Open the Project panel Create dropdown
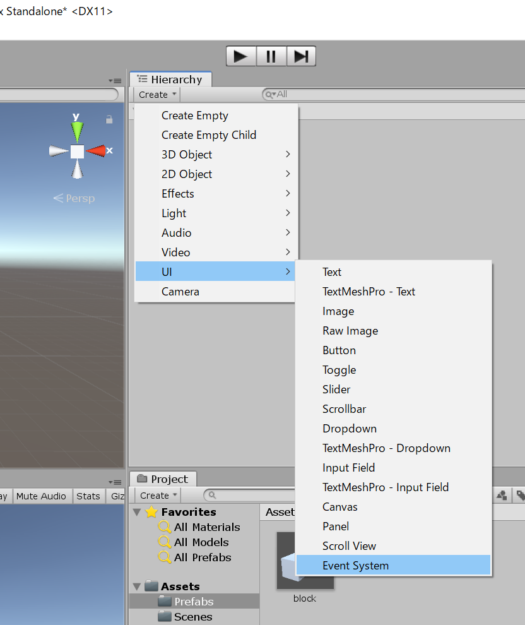 click(158, 496)
